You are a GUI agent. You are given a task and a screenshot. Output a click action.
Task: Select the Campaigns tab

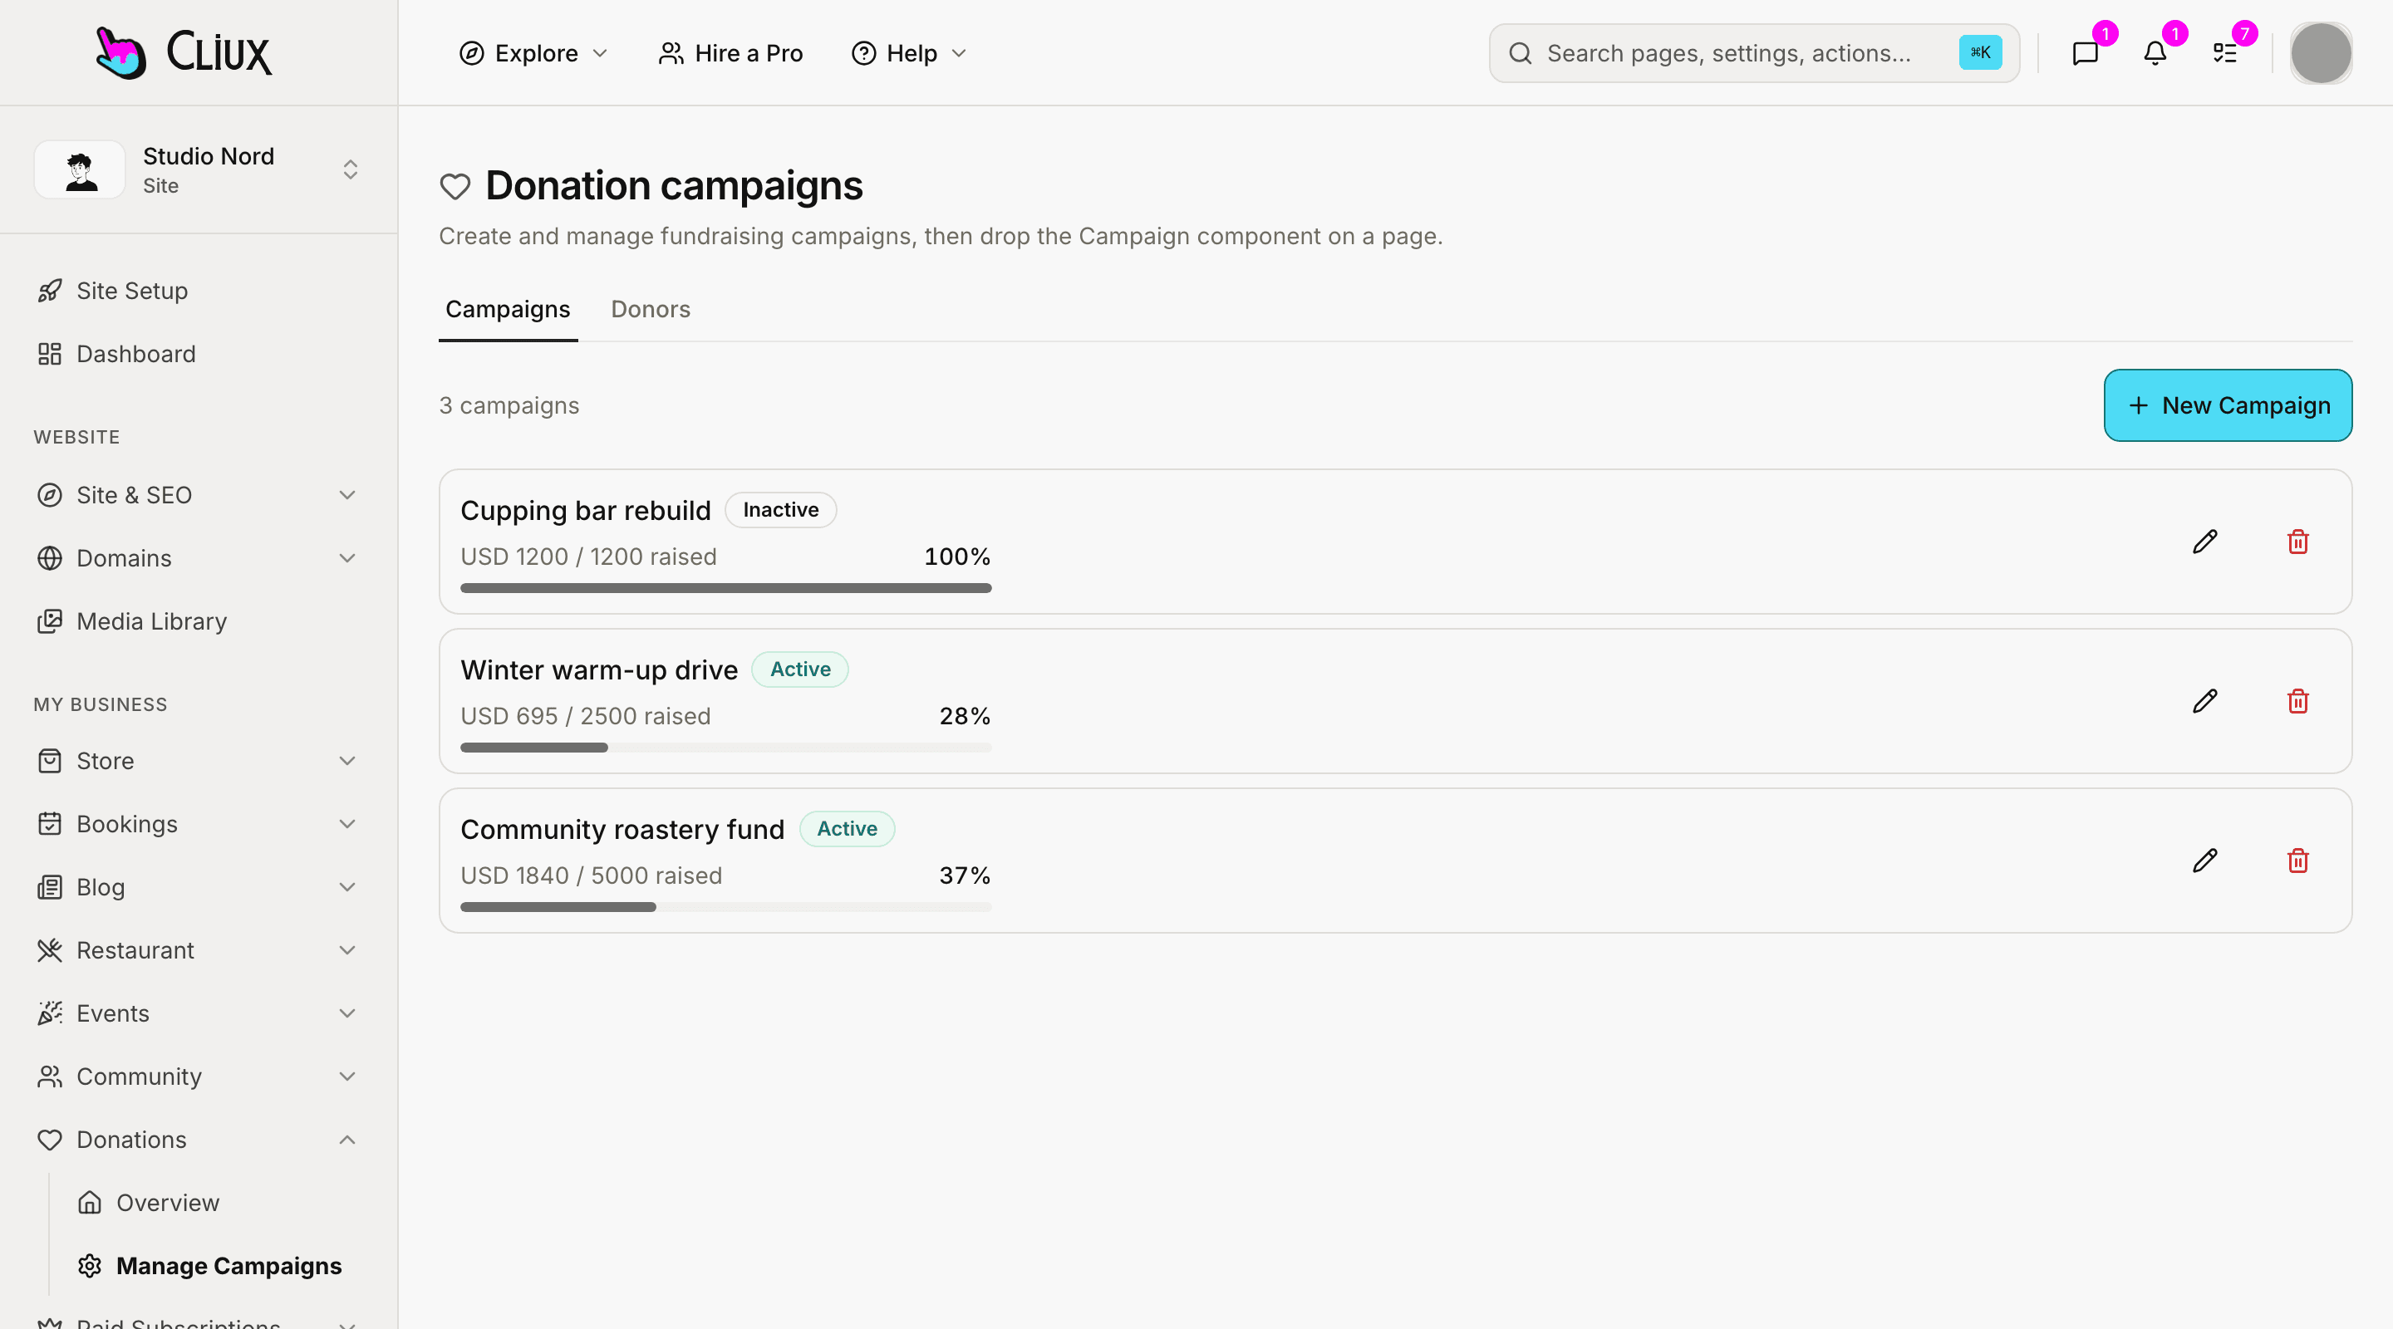507,309
